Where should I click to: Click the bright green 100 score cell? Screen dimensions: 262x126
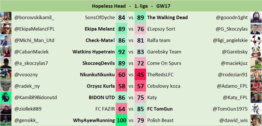[x=122, y=120]
